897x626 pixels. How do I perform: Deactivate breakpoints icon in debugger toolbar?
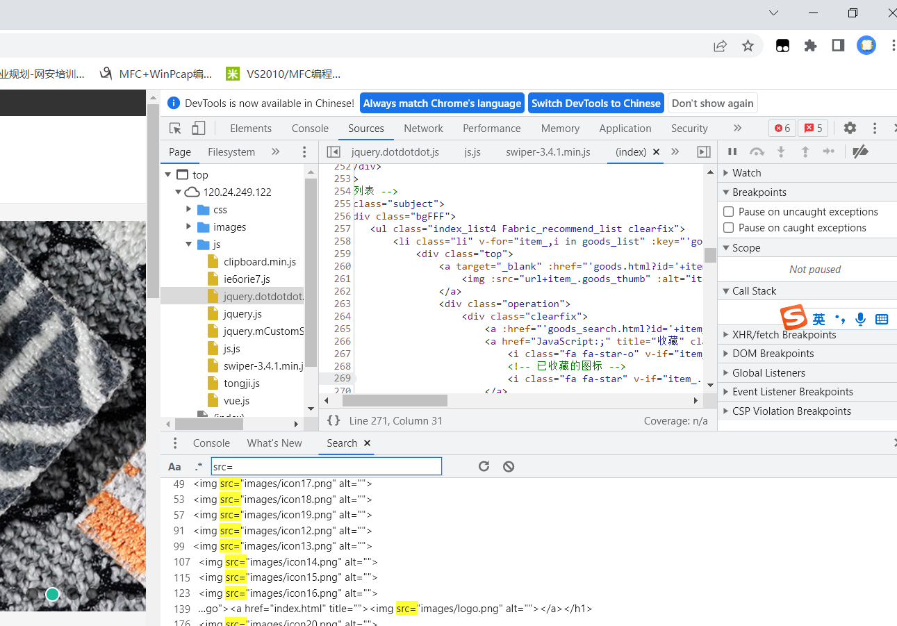[860, 151]
